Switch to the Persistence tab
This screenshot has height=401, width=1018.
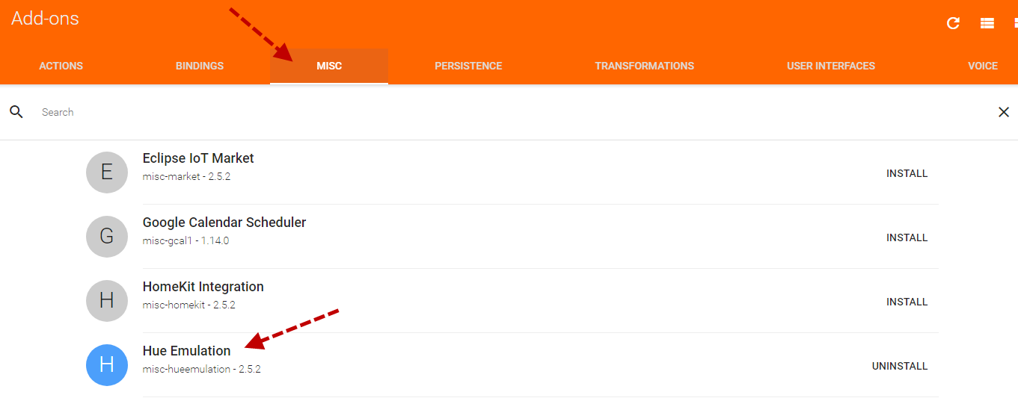pyautogui.click(x=468, y=66)
